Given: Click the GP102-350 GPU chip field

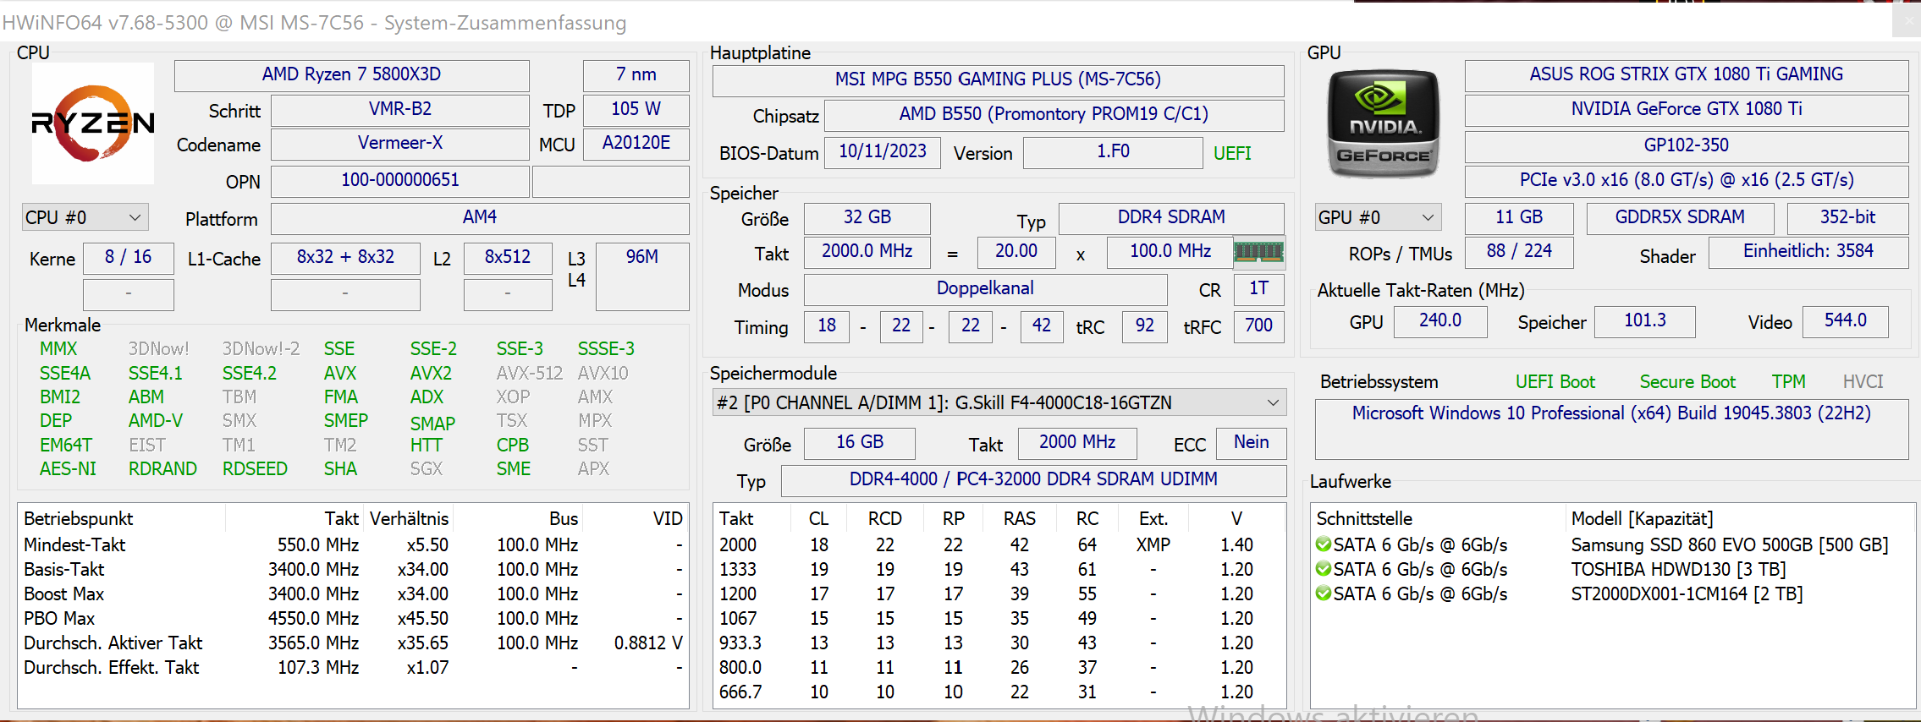Looking at the screenshot, I should coord(1686,145).
